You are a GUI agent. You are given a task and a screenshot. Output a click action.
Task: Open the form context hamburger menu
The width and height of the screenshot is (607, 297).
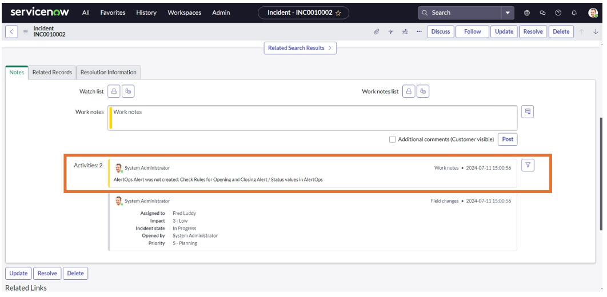(26, 32)
